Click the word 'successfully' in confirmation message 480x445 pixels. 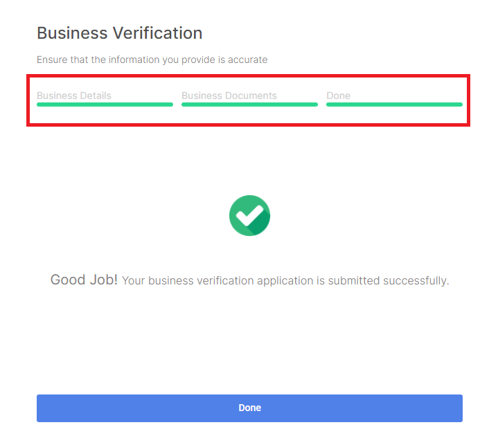pos(416,281)
